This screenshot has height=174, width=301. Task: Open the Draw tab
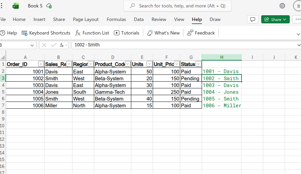pyautogui.click(x=215, y=20)
